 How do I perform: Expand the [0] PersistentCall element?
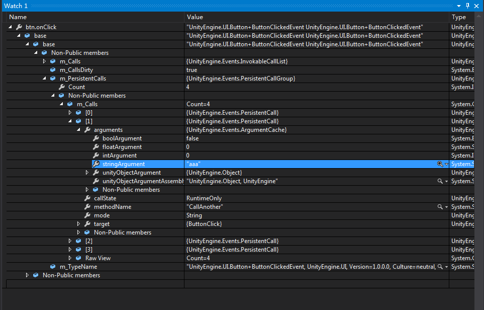click(x=70, y=113)
